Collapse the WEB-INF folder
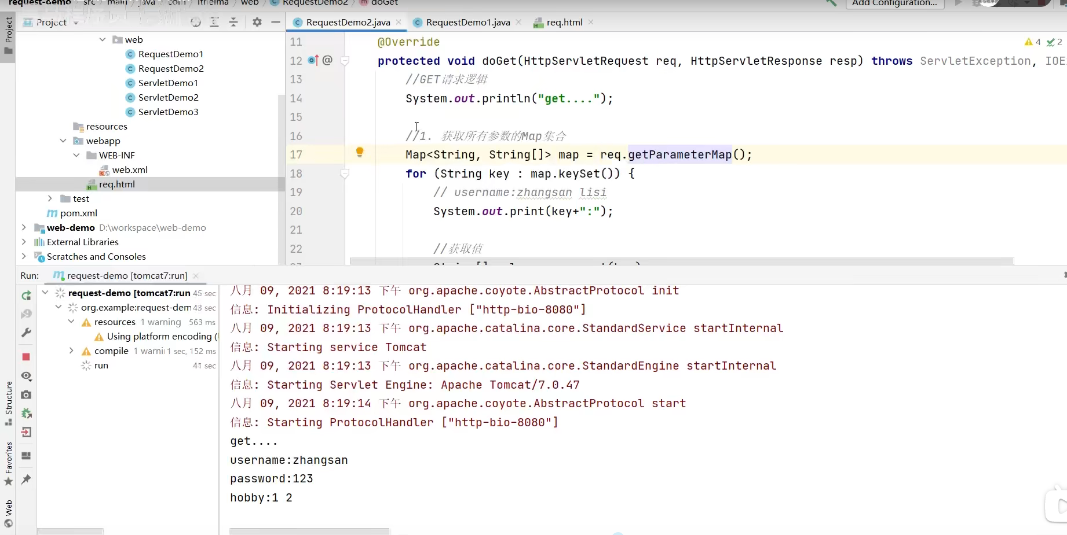This screenshot has width=1067, height=535. [76, 155]
